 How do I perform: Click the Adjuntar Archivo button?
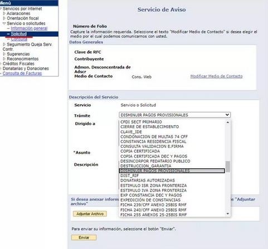(x=90, y=214)
